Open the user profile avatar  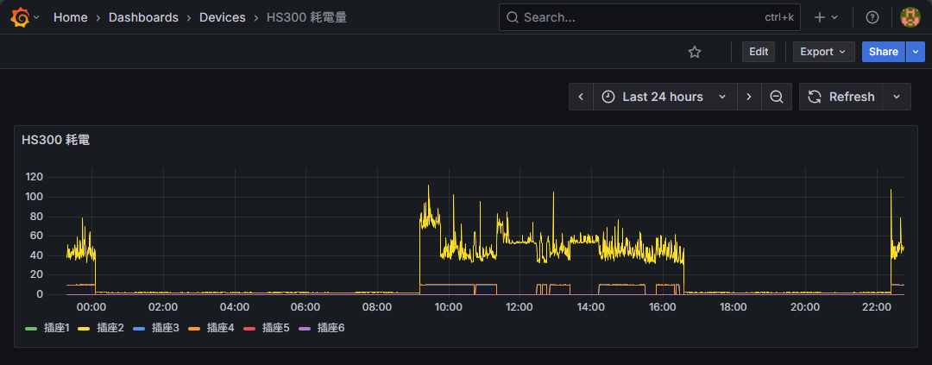pos(910,17)
